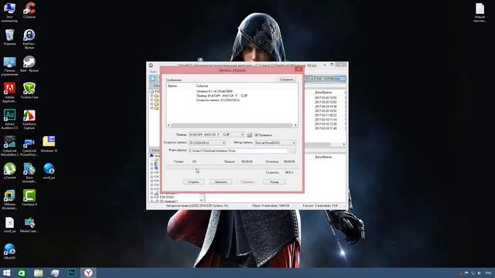Click the drive eject icon beside the drive dropdown
Viewport: 495px width, 278px height.
[249, 135]
